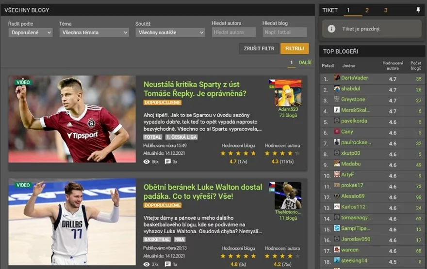Pin the ticket panel with pushpin icon
427x269 pixels.
[418, 10]
